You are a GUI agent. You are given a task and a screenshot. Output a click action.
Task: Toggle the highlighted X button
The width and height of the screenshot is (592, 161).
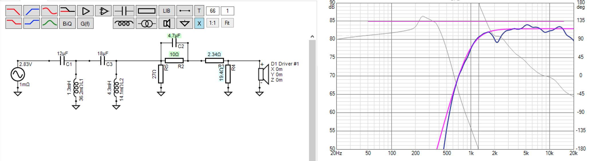(199, 23)
